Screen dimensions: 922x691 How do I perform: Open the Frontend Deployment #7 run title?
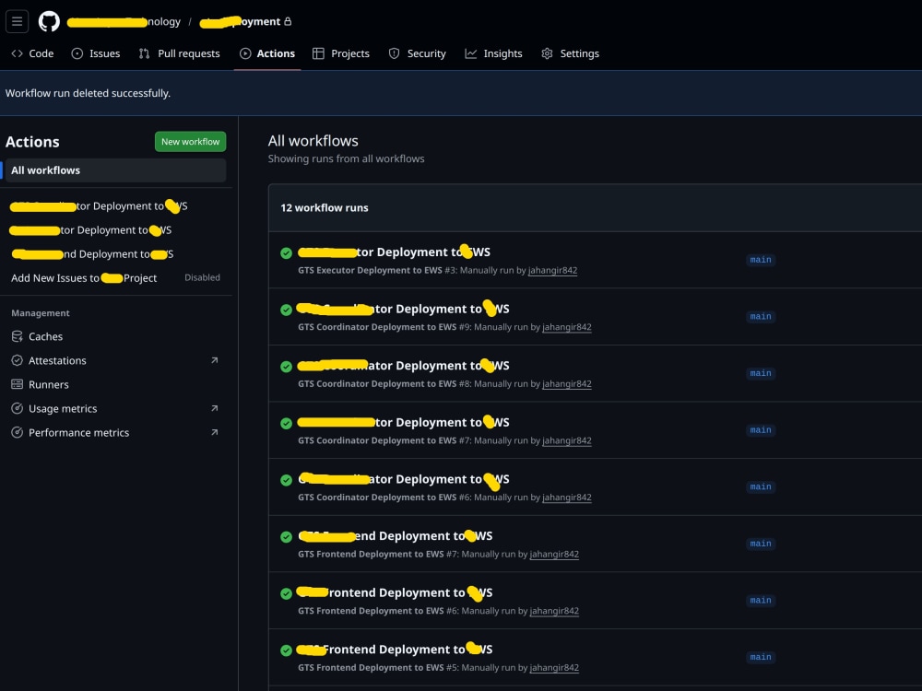tap(396, 536)
